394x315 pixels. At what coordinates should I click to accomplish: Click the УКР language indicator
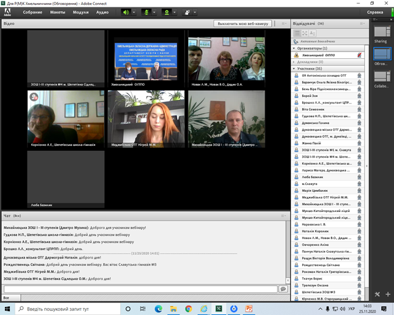click(x=352, y=308)
